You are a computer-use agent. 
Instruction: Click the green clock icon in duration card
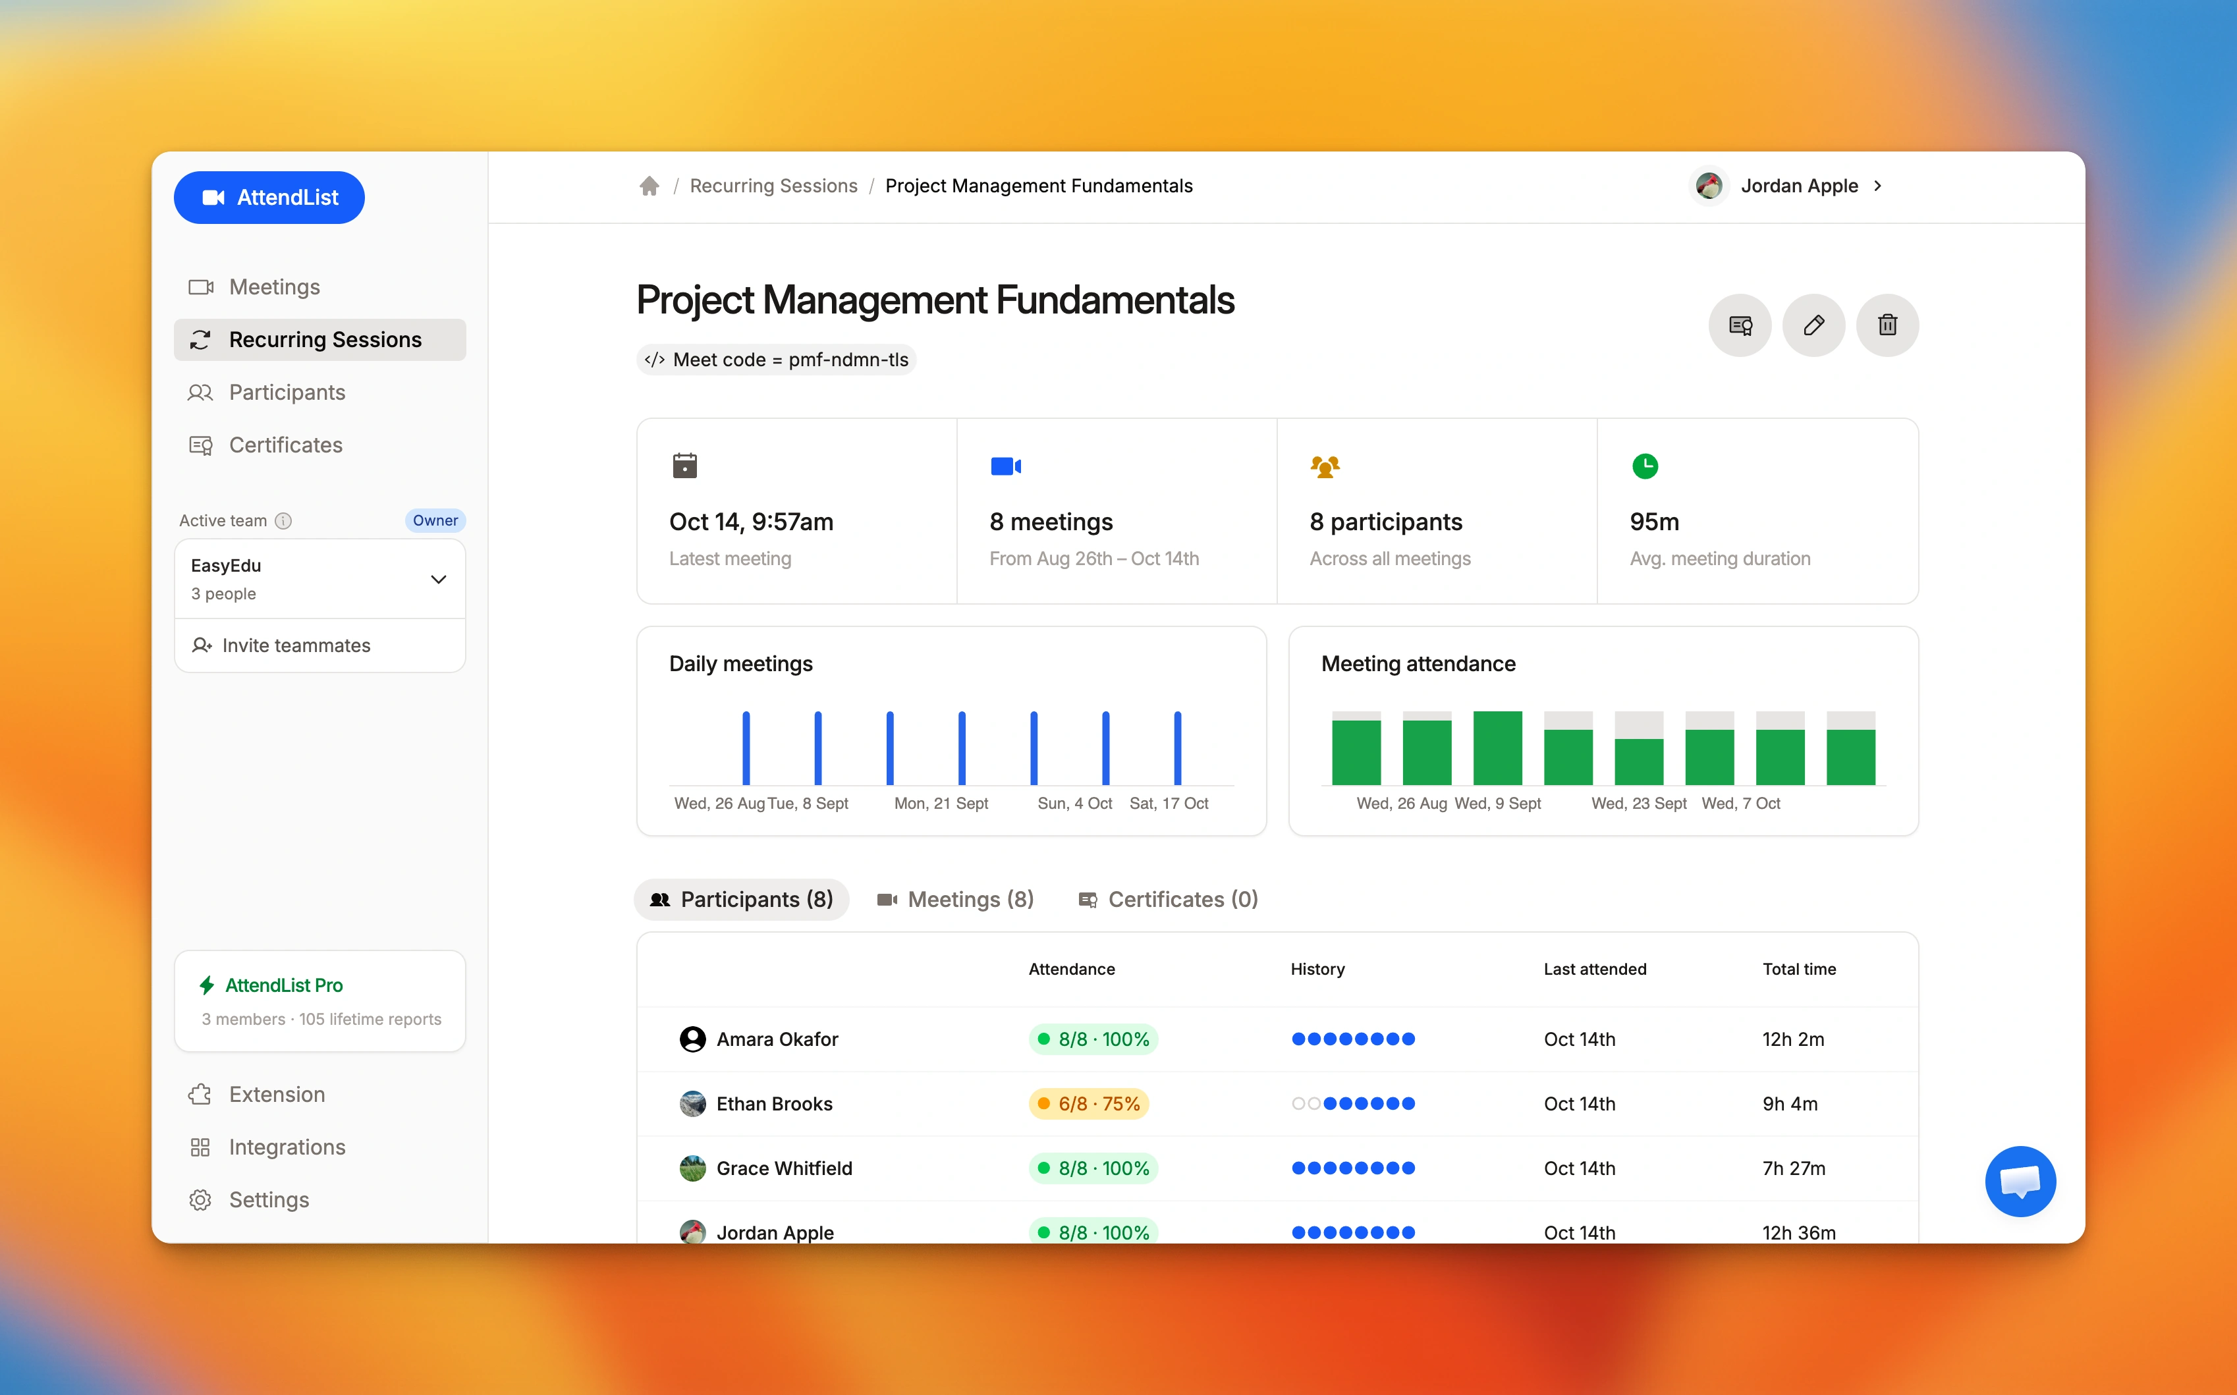[x=1645, y=466]
